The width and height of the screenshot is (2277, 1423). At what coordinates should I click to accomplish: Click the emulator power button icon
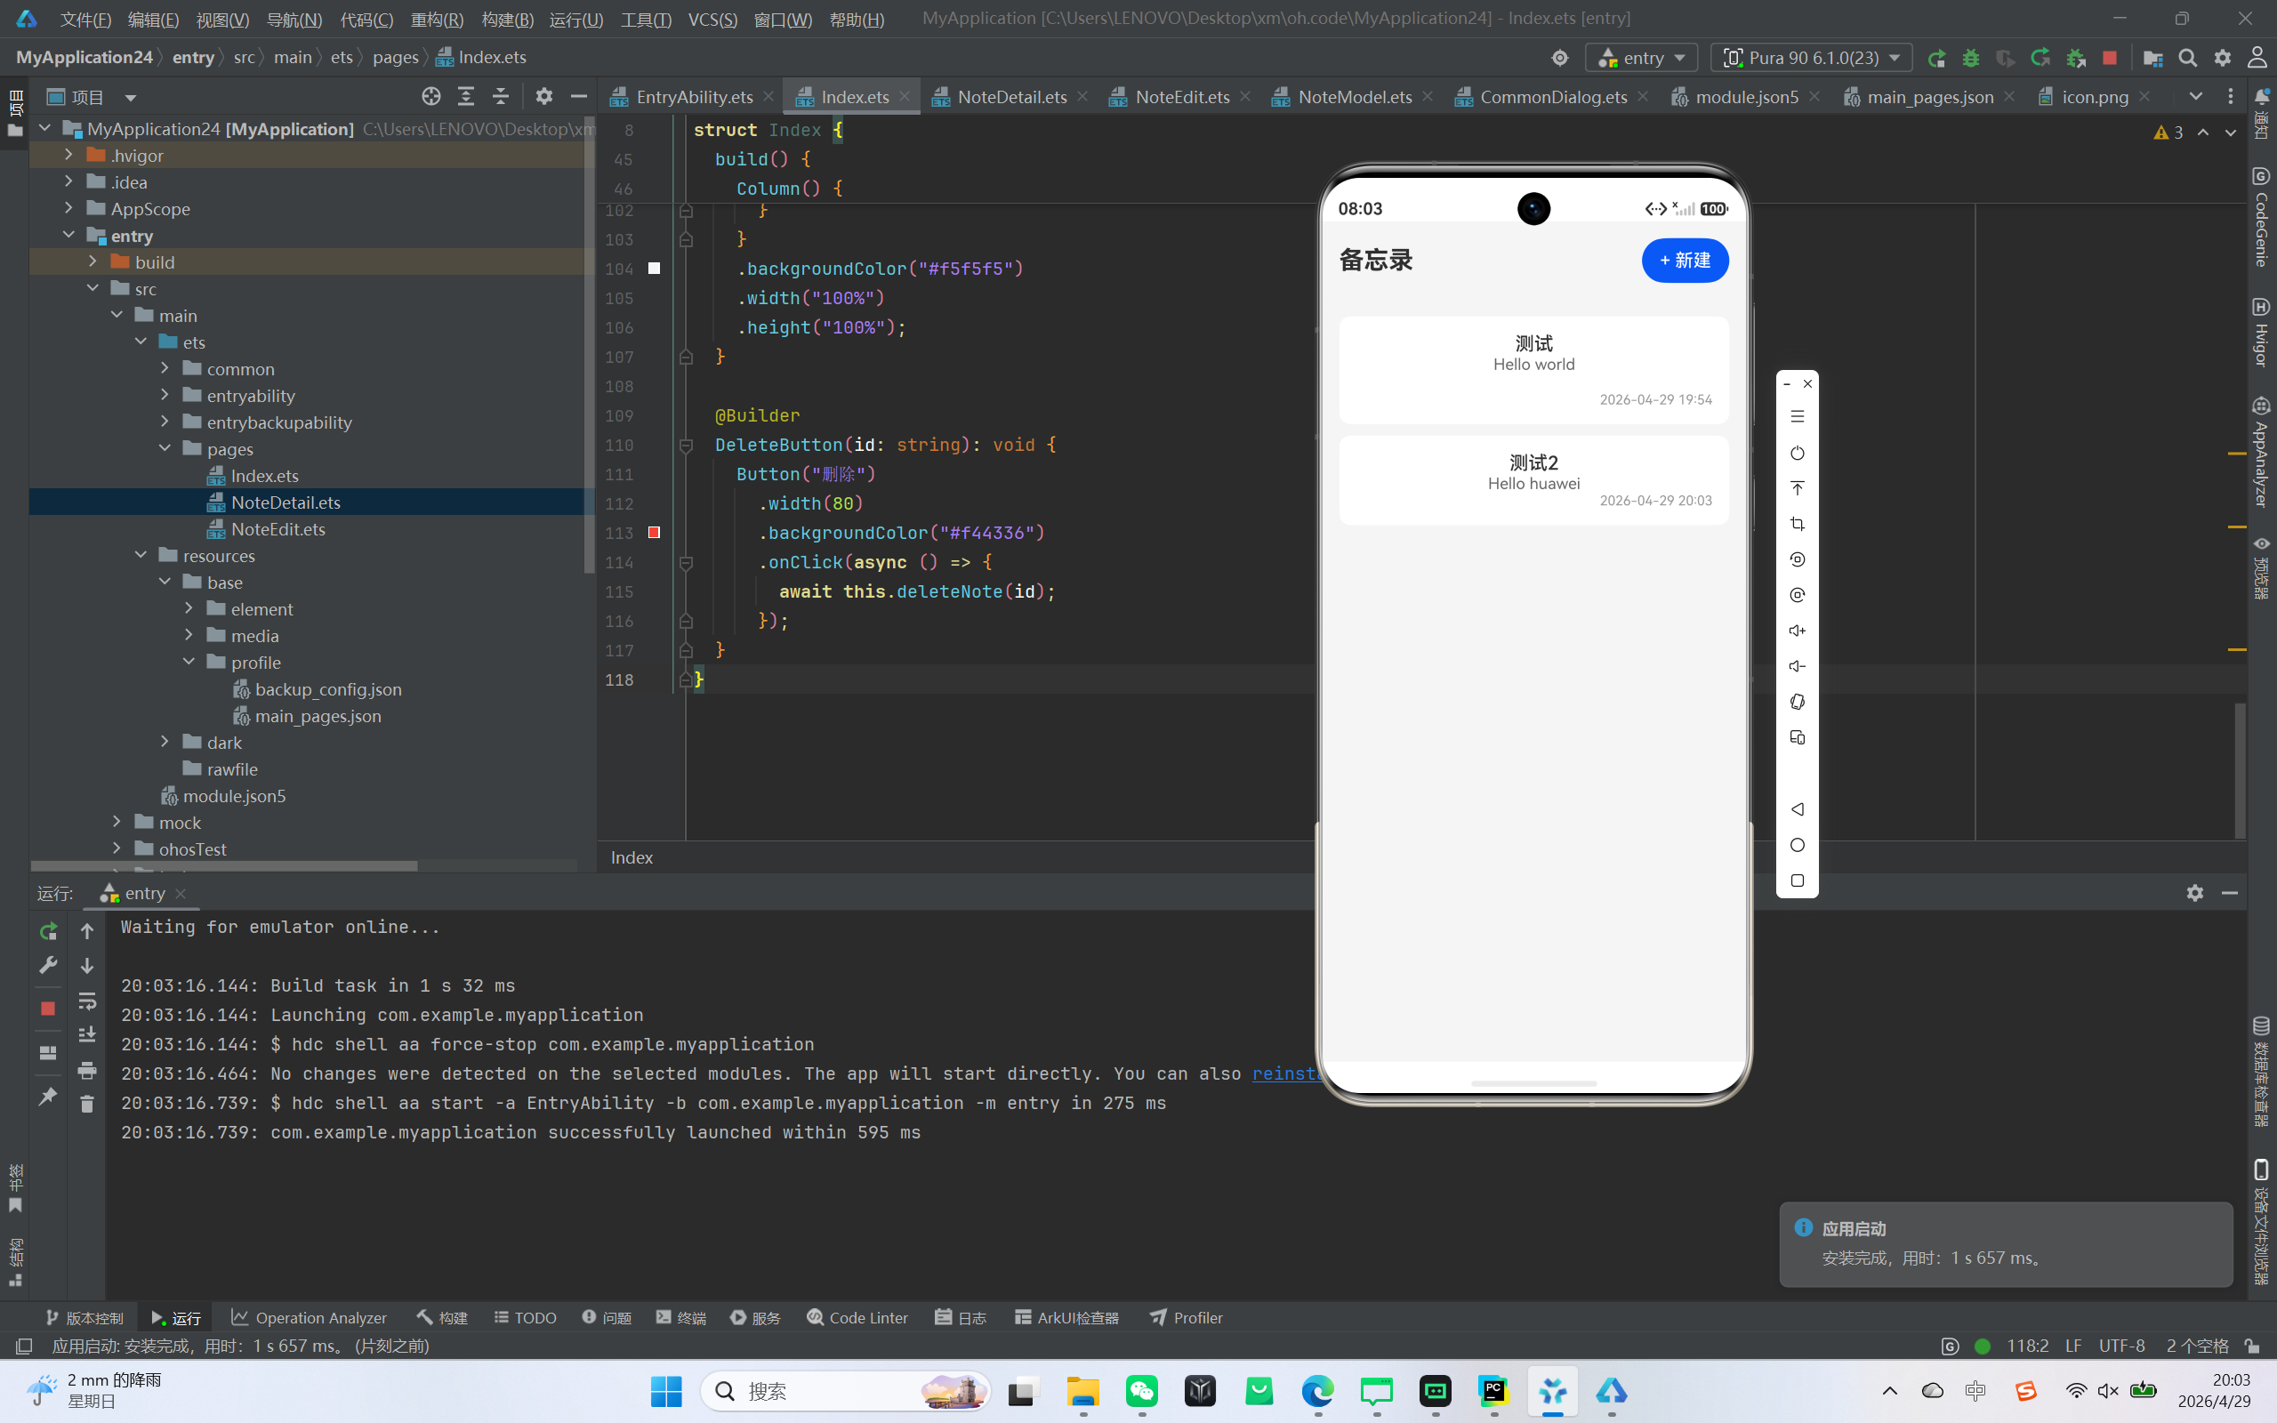click(1797, 453)
